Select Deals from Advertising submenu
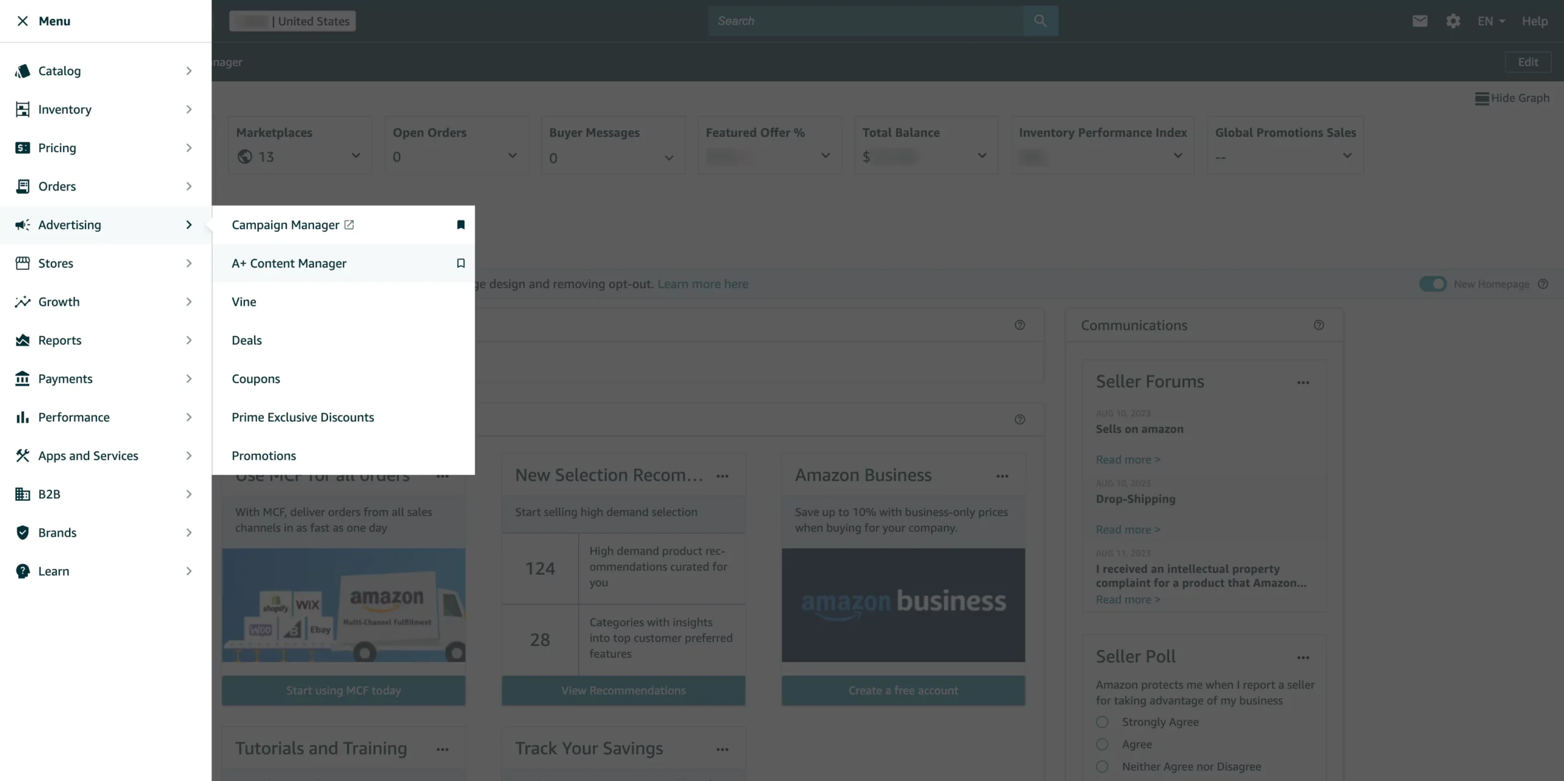 coord(246,339)
